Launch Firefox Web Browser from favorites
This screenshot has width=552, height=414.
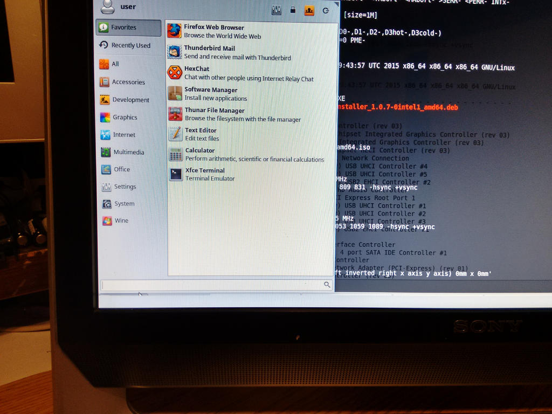[x=213, y=31]
